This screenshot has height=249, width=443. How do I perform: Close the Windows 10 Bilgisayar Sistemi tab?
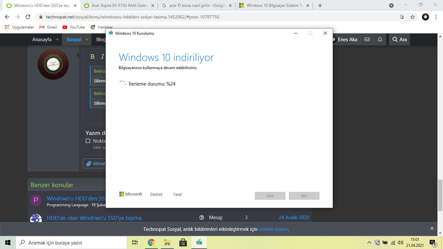308,6
